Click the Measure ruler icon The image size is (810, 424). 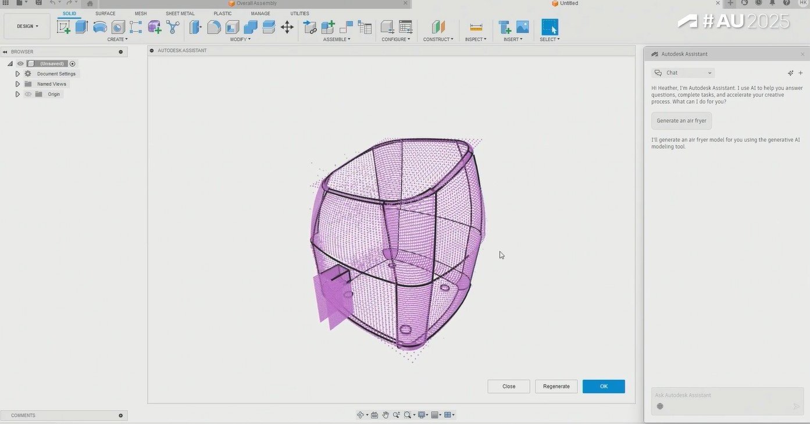point(476,27)
